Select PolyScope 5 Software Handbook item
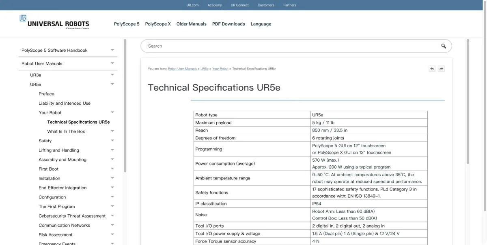Screen dimensions: 487x245 coord(54,51)
